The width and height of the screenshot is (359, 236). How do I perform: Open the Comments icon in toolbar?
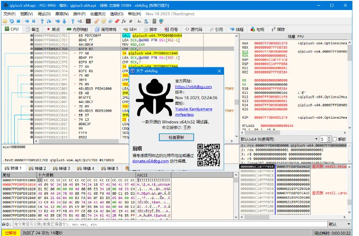click(x=104, y=21)
